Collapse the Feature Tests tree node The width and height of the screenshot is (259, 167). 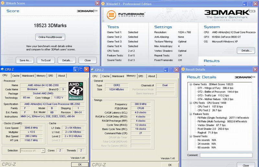tap(191, 114)
